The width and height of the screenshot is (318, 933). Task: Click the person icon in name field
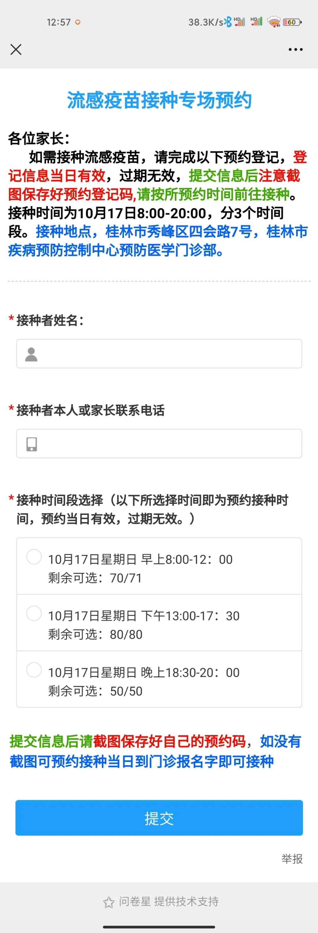point(32,354)
